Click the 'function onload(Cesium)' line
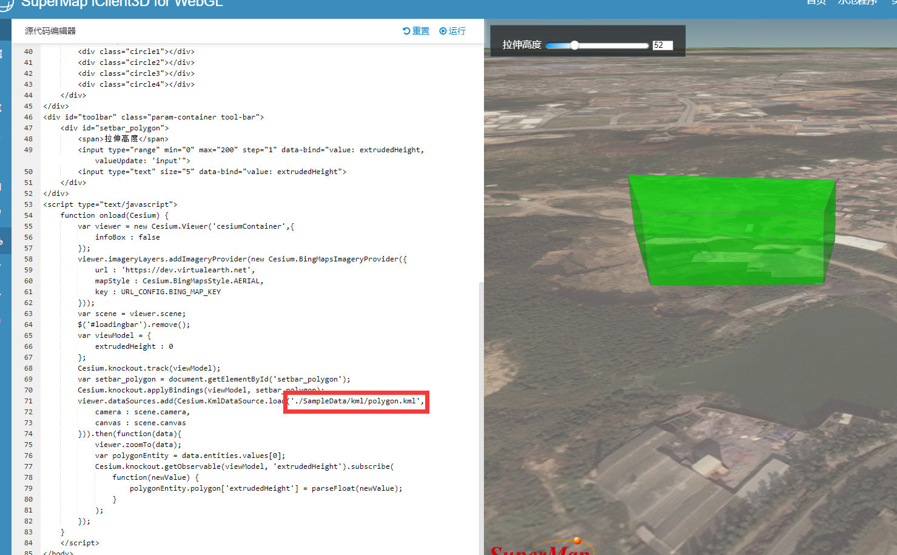The width and height of the screenshot is (897, 555). [115, 215]
